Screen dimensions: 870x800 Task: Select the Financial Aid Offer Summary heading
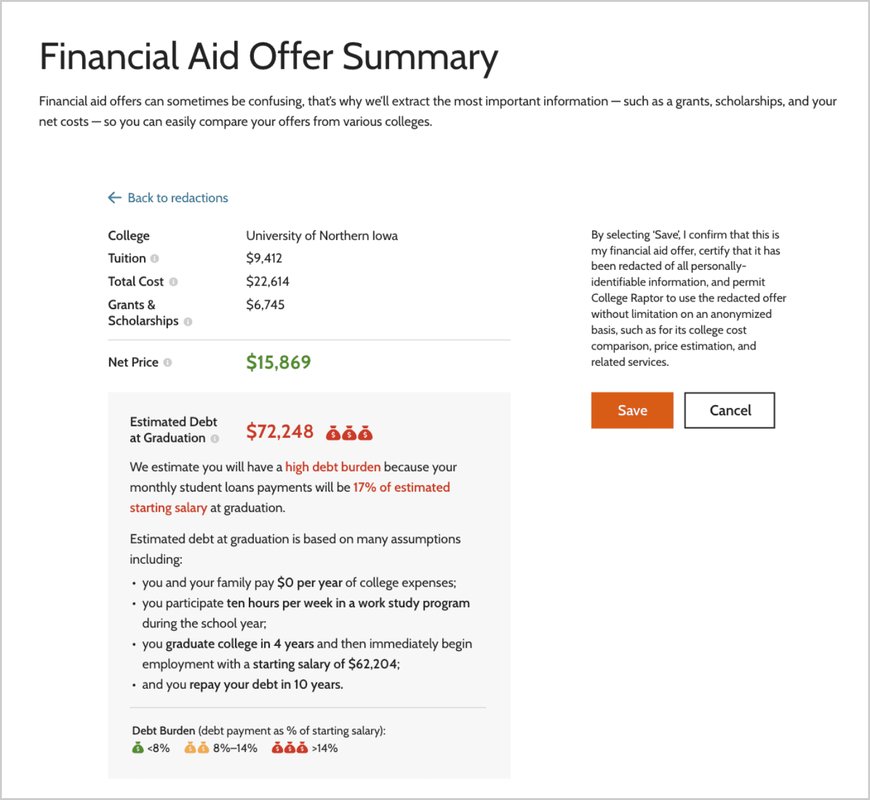269,57
